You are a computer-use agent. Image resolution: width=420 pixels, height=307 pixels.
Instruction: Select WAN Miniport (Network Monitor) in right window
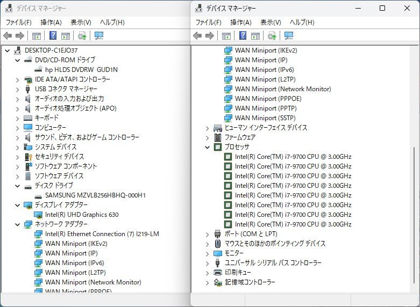tap(282, 89)
